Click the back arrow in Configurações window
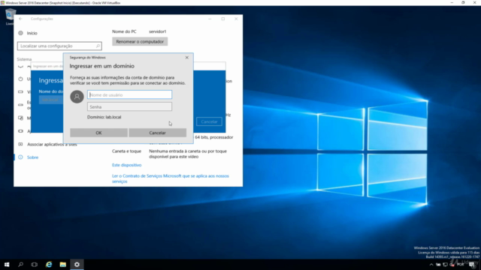Screen dimensions: 481x270 20,19
